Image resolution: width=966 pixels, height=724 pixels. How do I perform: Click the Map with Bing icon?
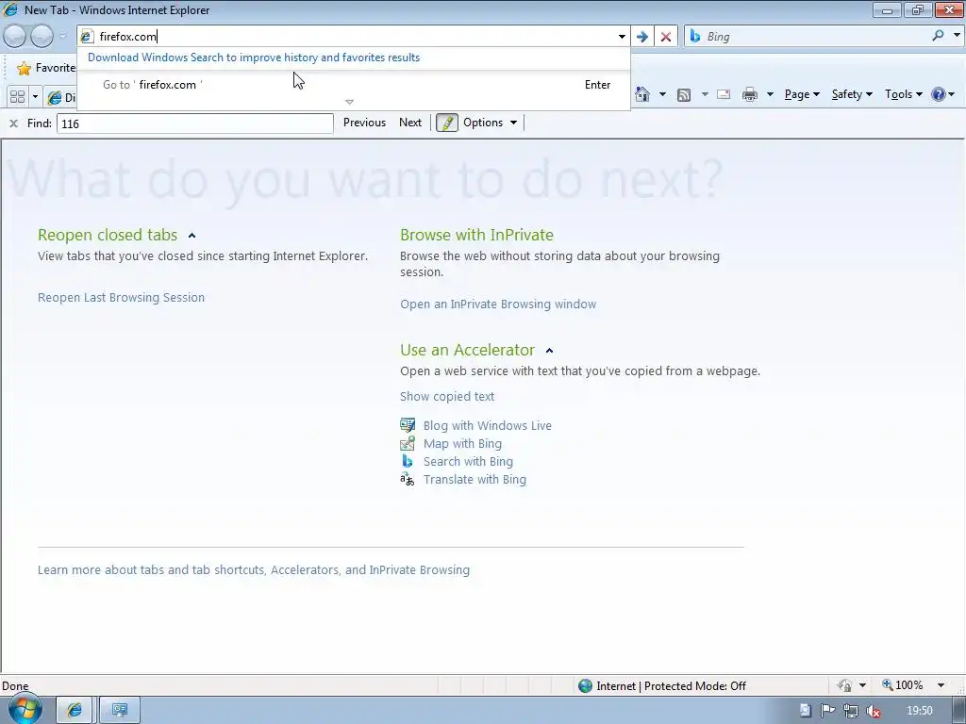[408, 443]
